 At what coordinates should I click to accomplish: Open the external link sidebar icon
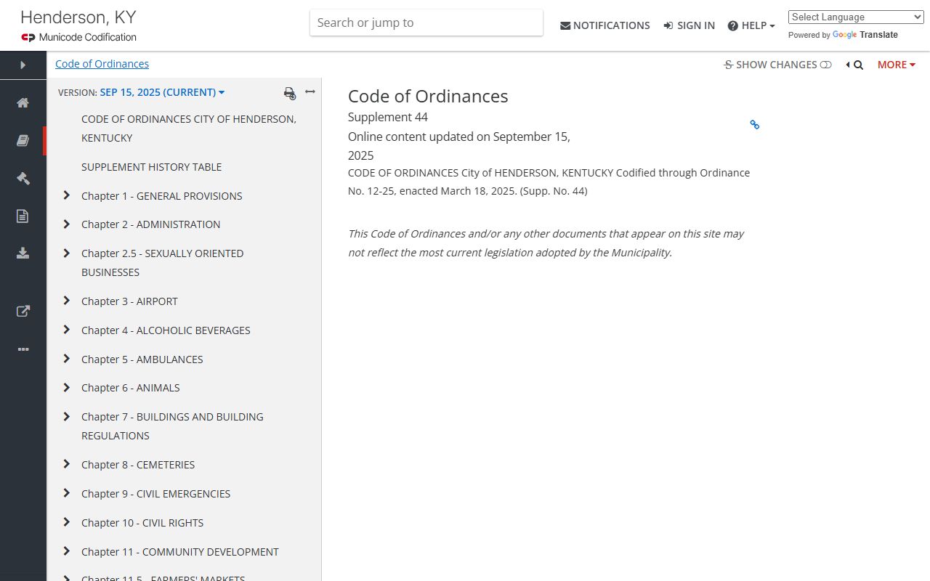[23, 311]
